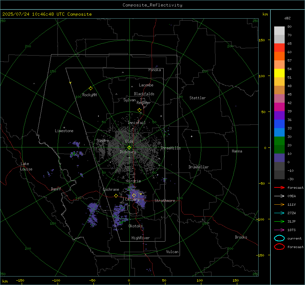Screen dimensions: 305x285
Task: Click the purple echo cluster over Calgary
Action: point(137,197)
